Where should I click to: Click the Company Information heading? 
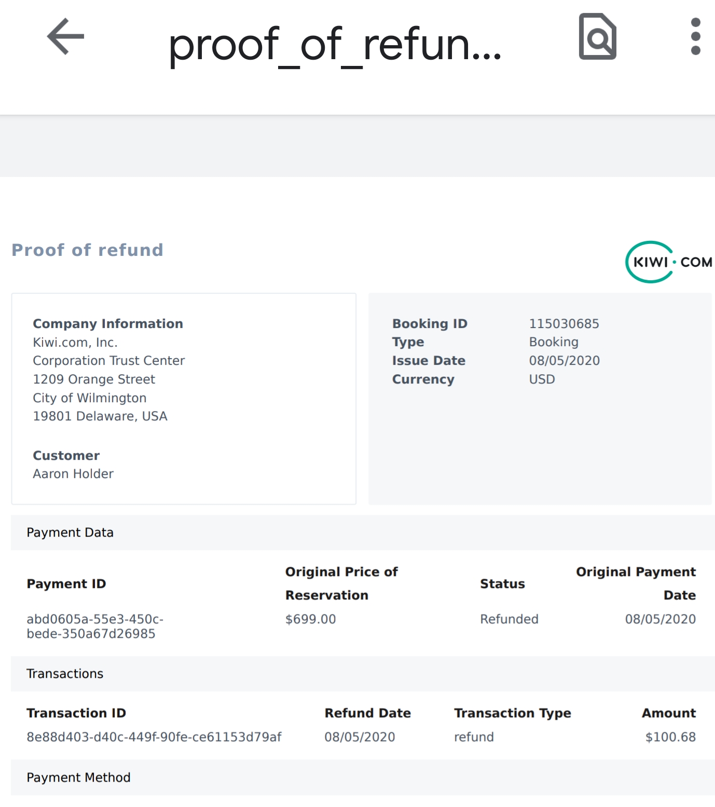pyautogui.click(x=108, y=324)
